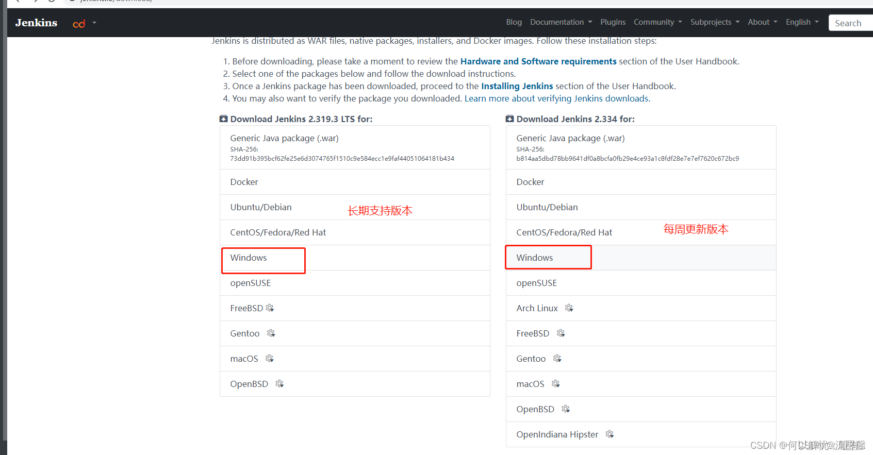Image resolution: width=873 pixels, height=455 pixels.
Task: Select FreeBSD under LTS release
Action: (x=355, y=308)
